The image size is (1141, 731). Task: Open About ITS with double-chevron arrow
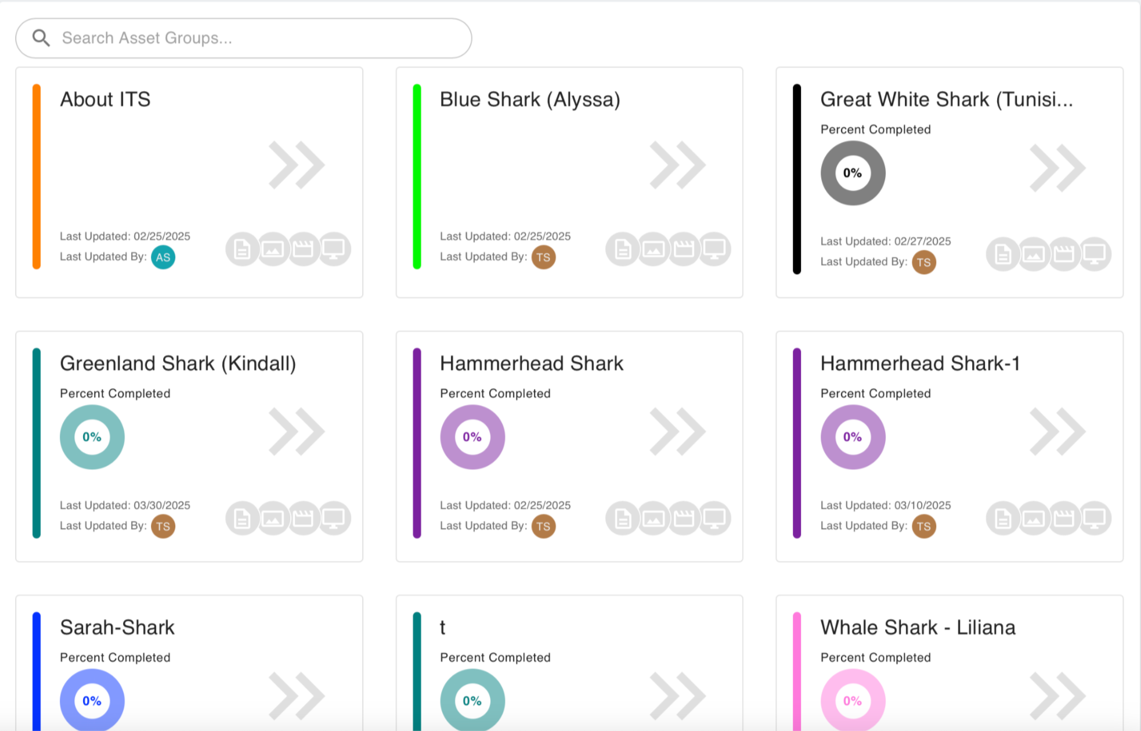point(297,165)
